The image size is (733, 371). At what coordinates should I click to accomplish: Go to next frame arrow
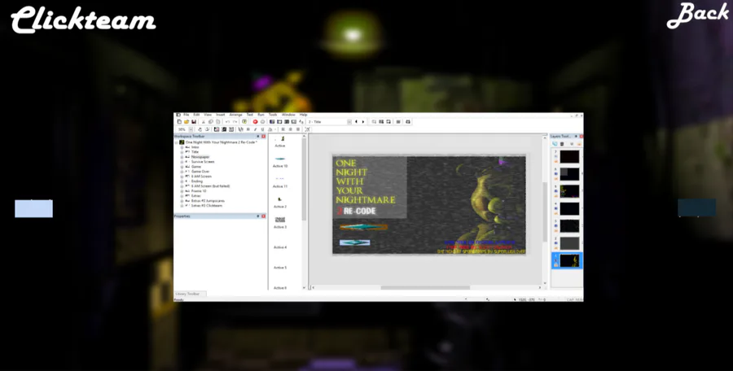[x=363, y=121]
